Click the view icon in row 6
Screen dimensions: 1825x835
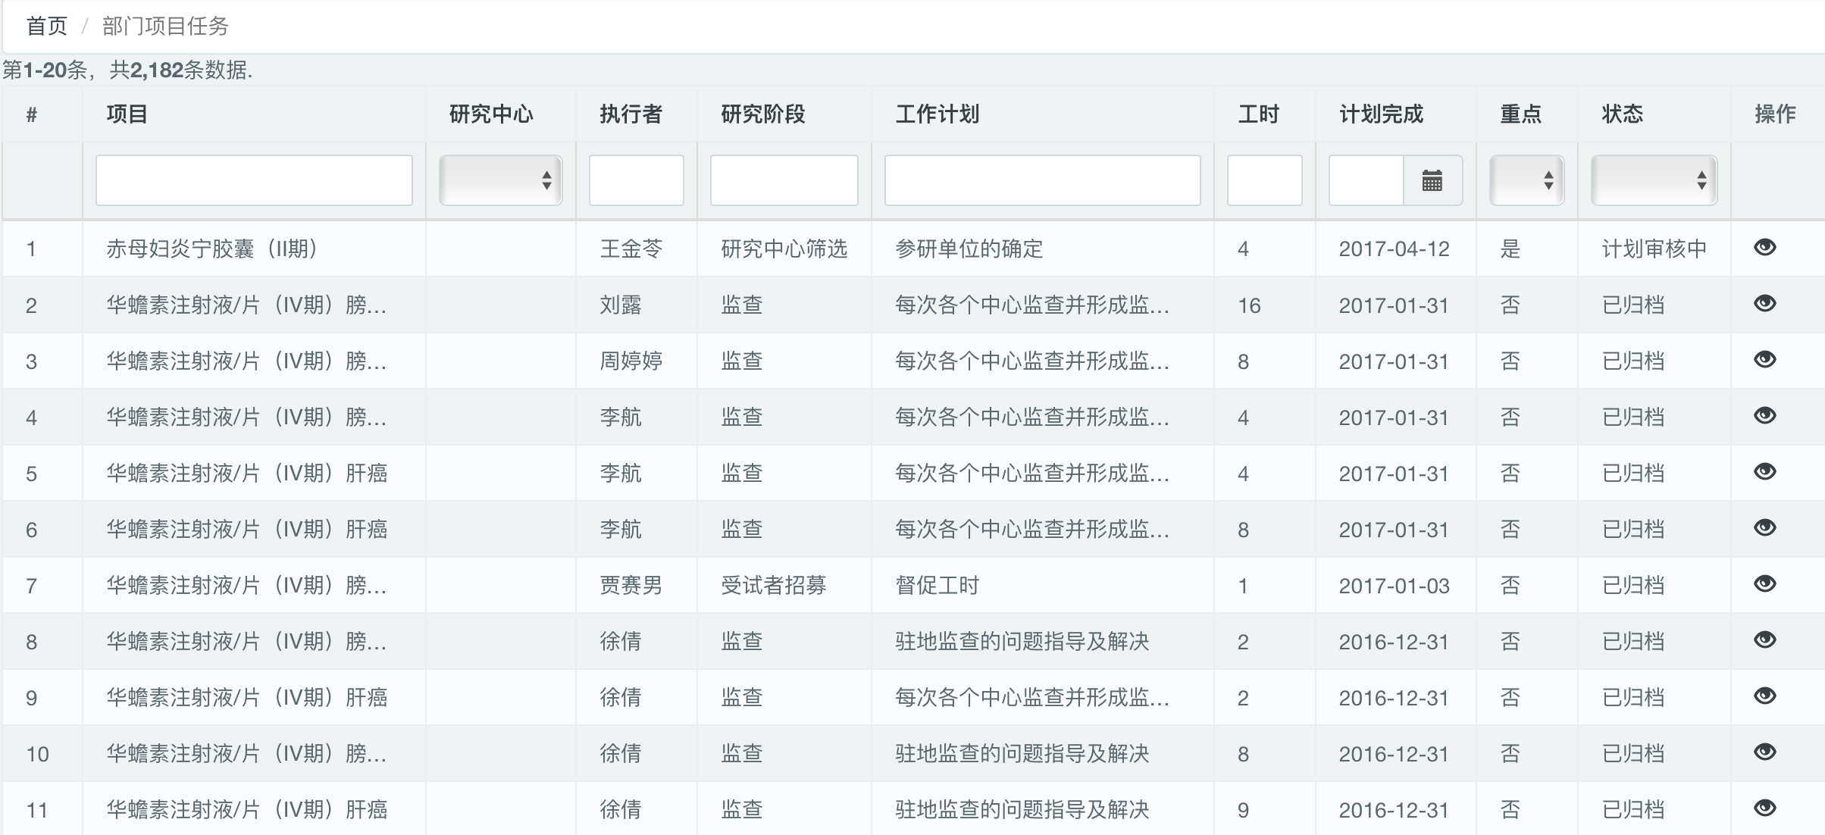click(x=1764, y=527)
